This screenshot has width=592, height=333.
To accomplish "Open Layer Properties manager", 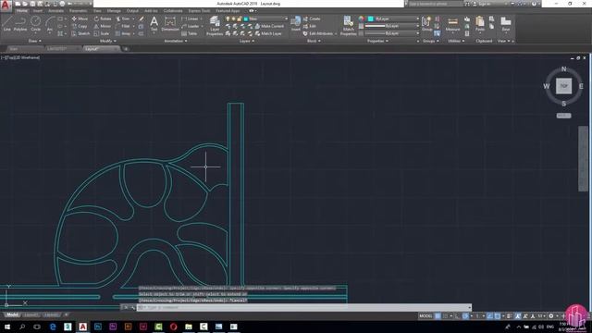I will pyautogui.click(x=215, y=26).
